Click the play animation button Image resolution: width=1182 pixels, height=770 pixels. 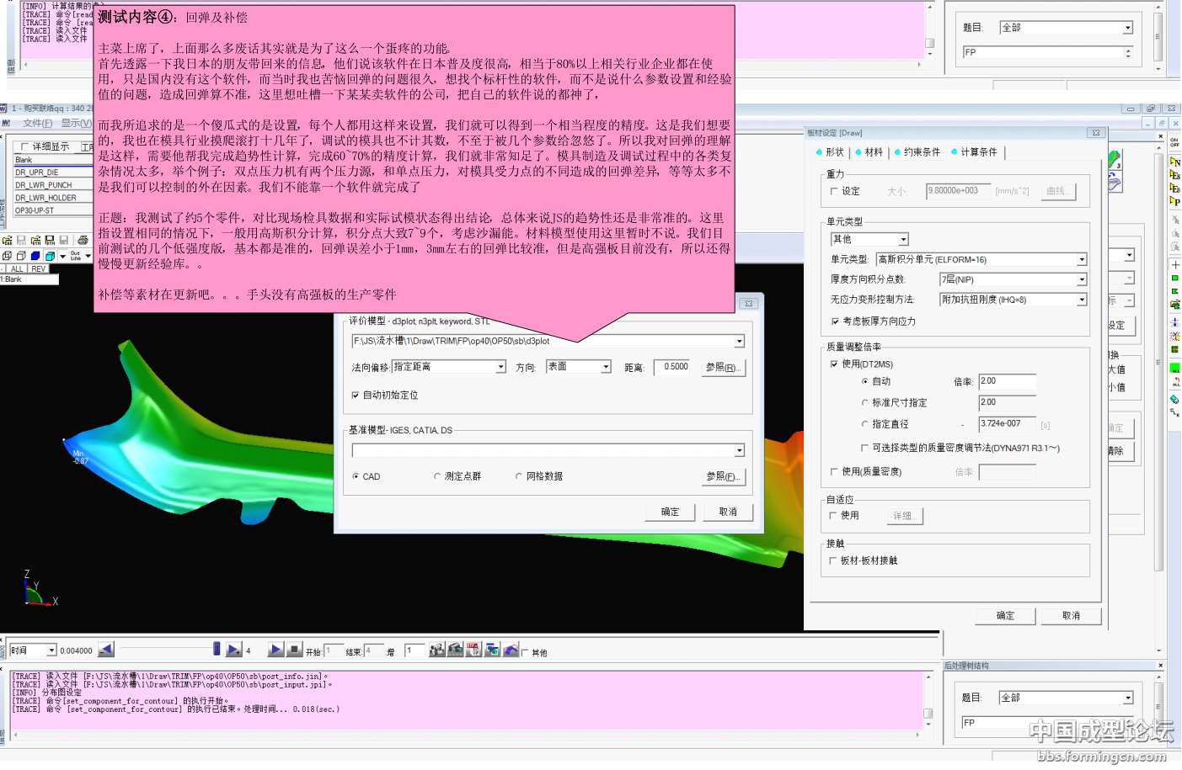[x=275, y=650]
